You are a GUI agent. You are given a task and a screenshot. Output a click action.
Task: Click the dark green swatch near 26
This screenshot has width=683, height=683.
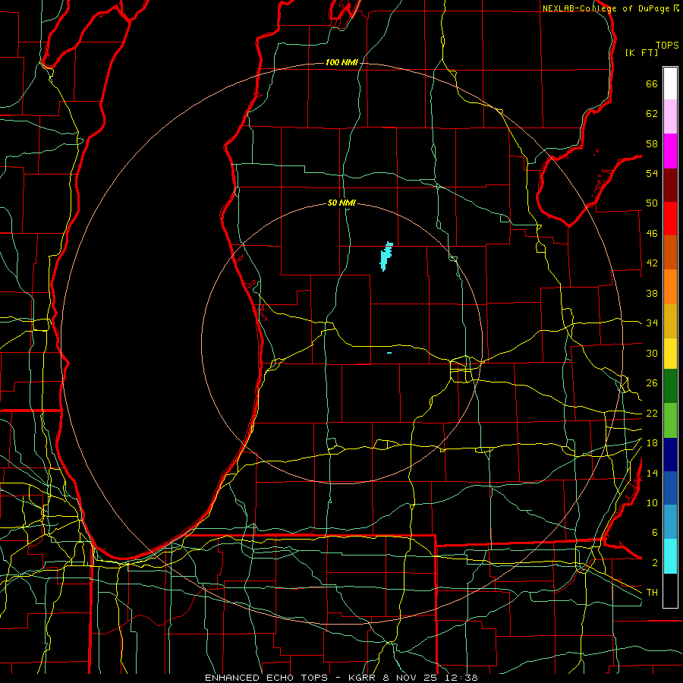[x=670, y=386]
